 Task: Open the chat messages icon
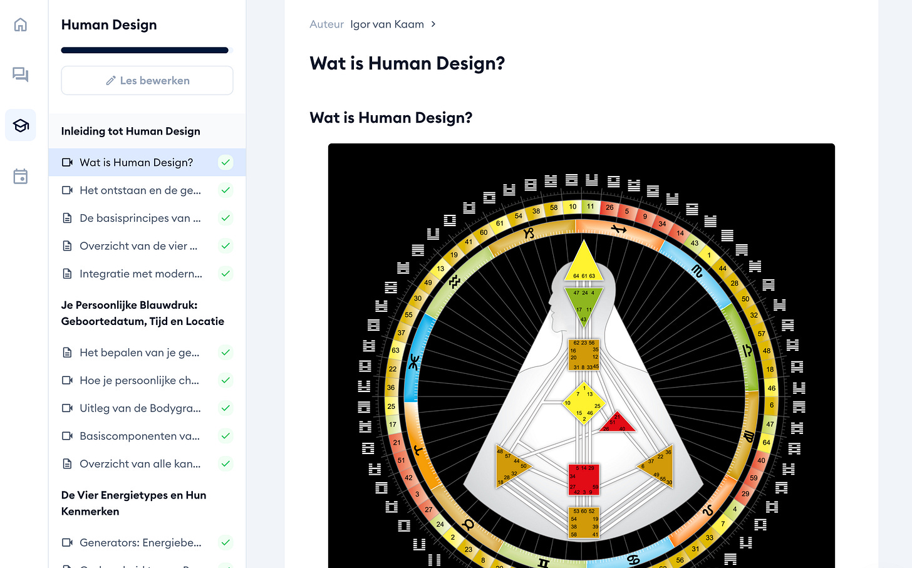pyautogui.click(x=21, y=75)
